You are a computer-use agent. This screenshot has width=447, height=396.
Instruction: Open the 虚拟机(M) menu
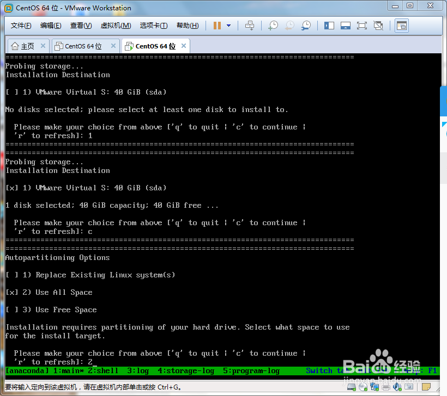point(116,26)
